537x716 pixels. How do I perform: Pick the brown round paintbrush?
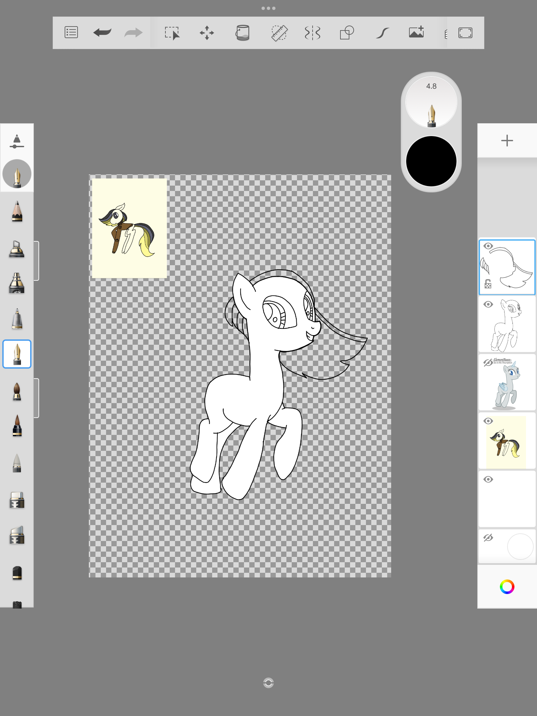click(17, 391)
